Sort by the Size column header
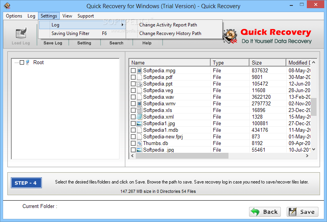Viewport: 327px width, 222px height. (x=268, y=63)
